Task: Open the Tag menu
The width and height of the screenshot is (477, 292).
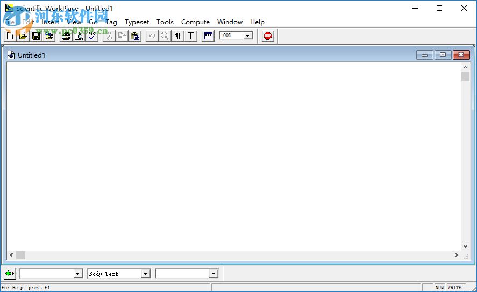Action: (x=111, y=22)
